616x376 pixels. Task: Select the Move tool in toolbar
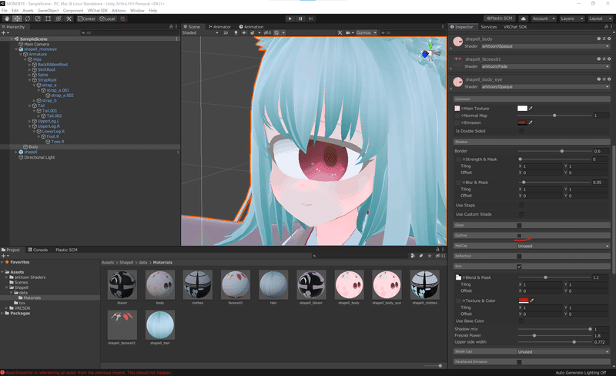pyautogui.click(x=17, y=18)
